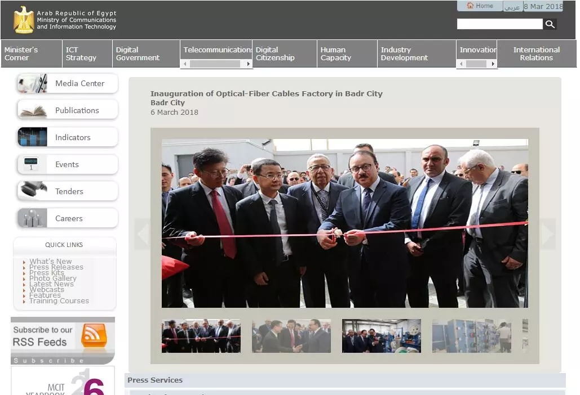Click the Home house icon

pyautogui.click(x=470, y=6)
